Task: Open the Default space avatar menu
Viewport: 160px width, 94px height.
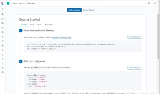Action: (x=8, y=3)
